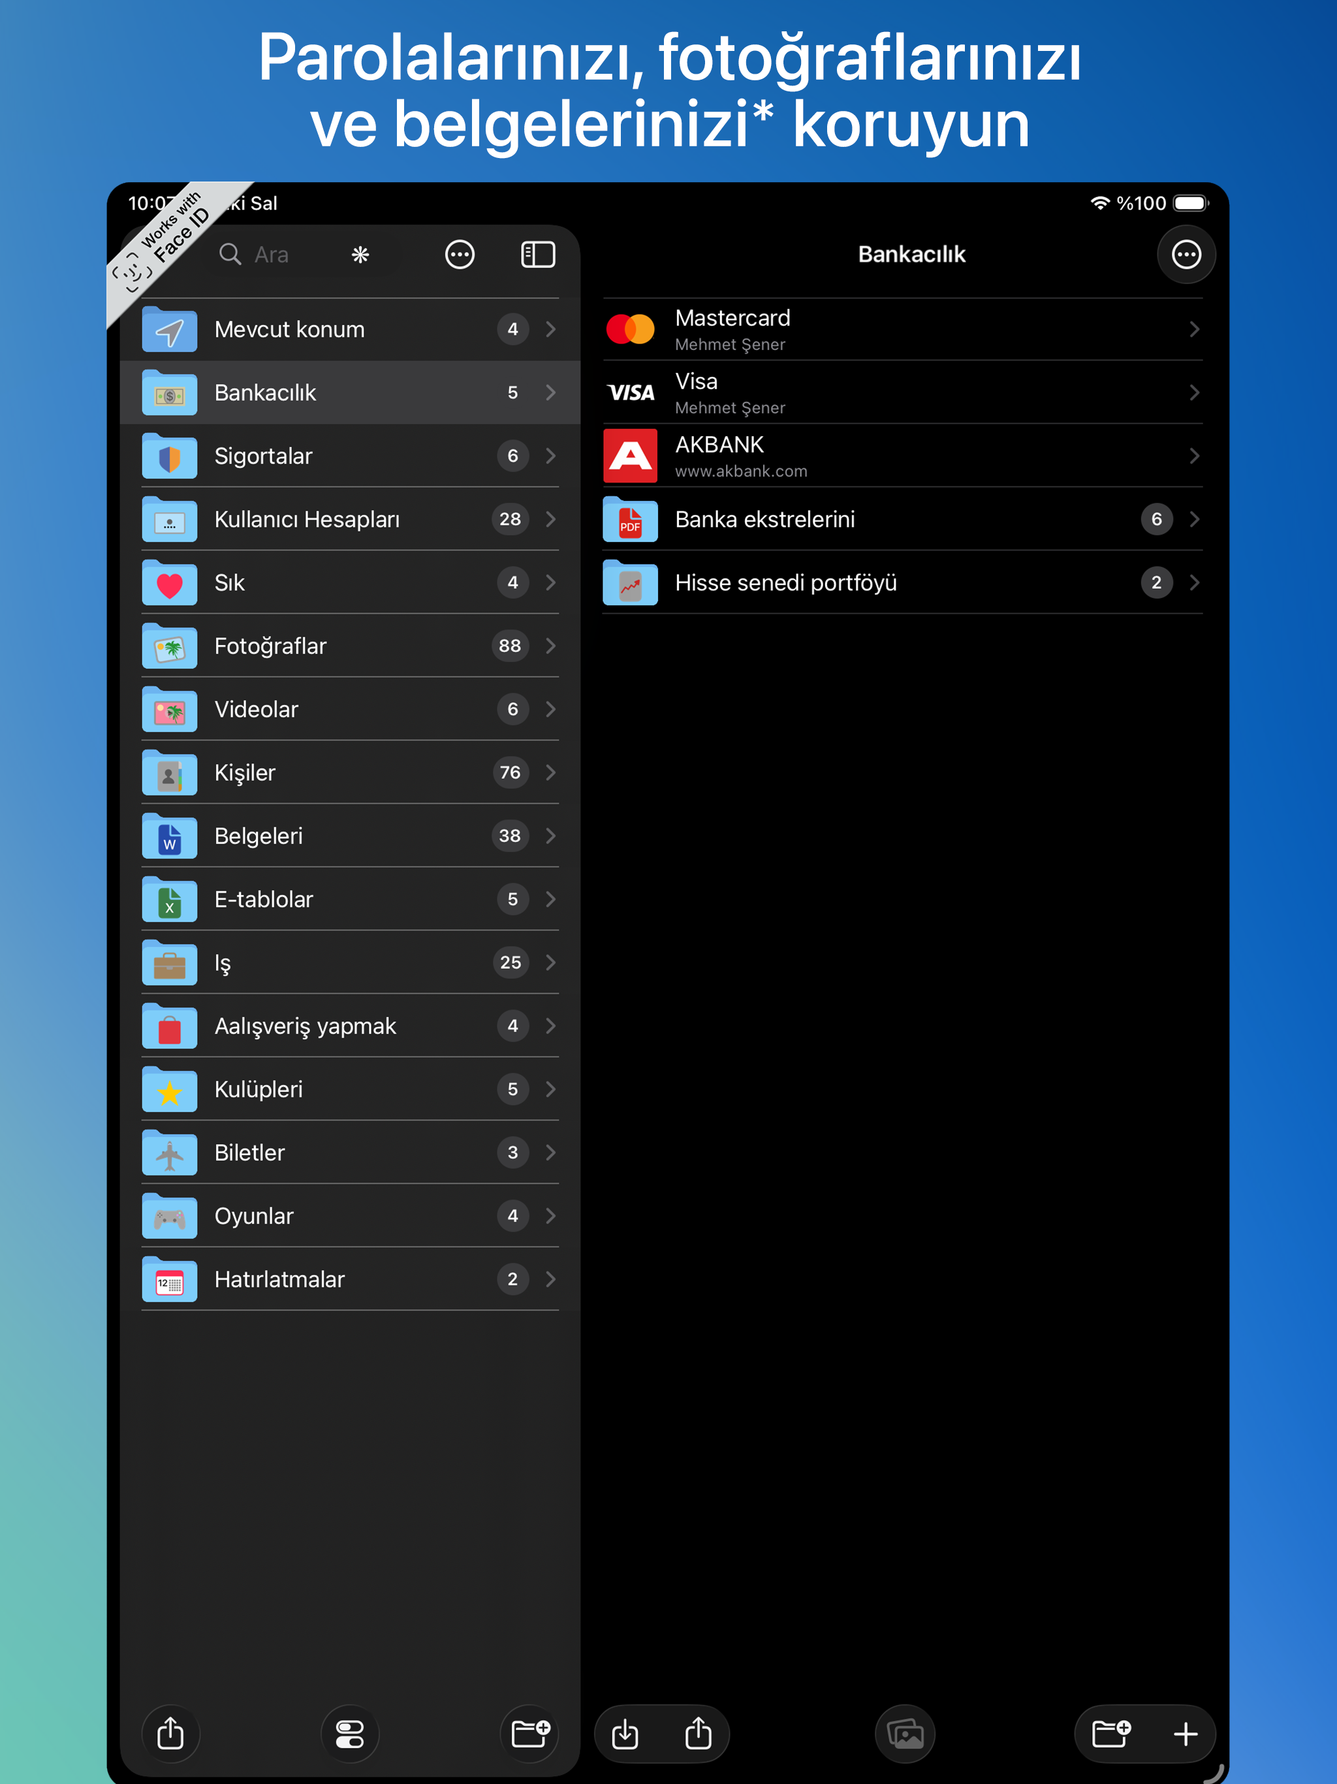Add new folder in sidebar
The height and width of the screenshot is (1784, 1337).
tap(530, 1733)
